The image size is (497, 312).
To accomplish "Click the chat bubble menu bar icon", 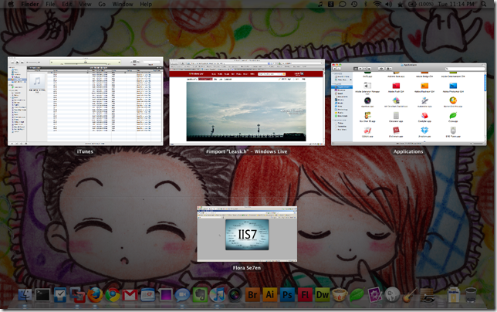I will [x=343, y=4].
